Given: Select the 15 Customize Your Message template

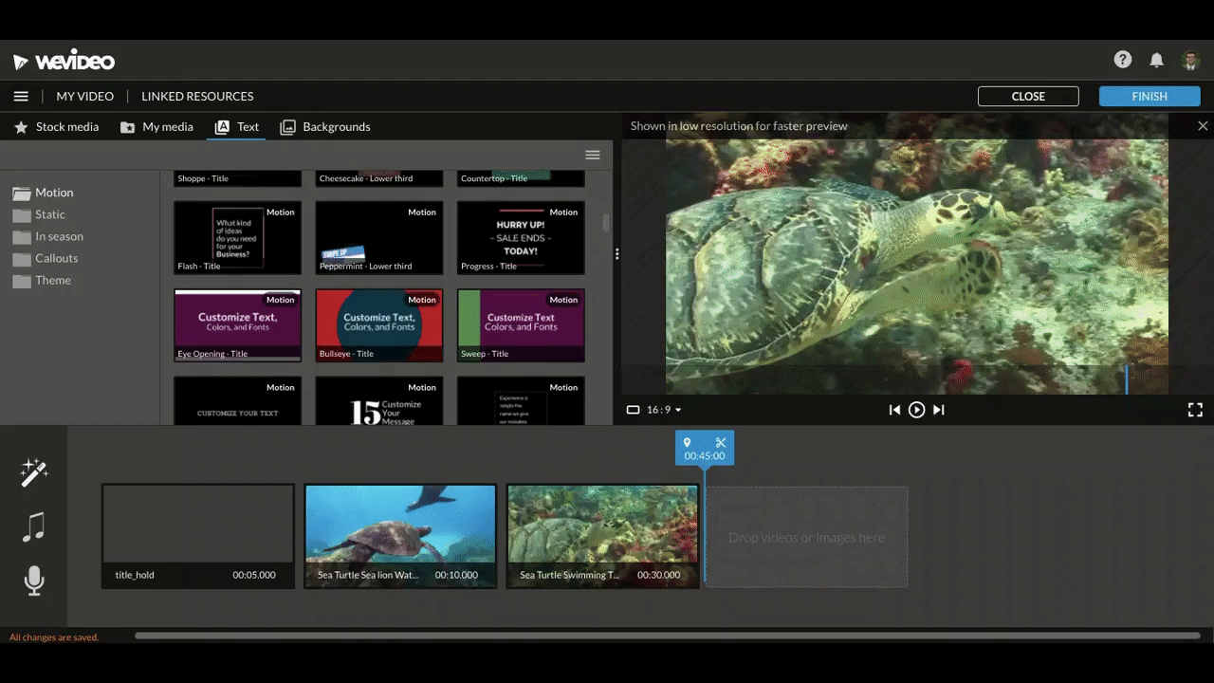Looking at the screenshot, I should coord(378,400).
